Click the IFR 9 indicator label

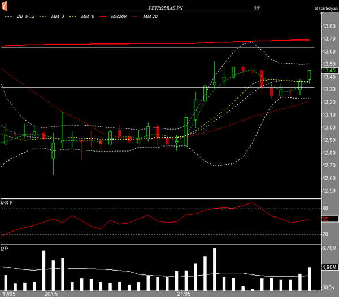tap(7, 202)
